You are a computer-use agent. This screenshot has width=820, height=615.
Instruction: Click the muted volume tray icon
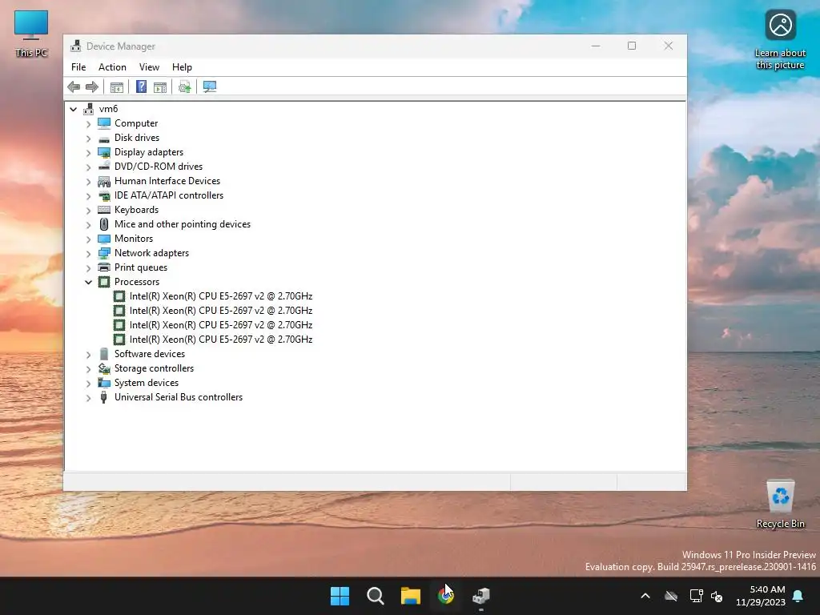[717, 596]
